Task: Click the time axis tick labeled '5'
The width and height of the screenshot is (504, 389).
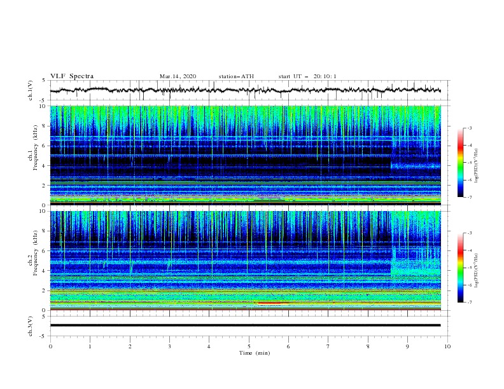Action: [x=249, y=346]
